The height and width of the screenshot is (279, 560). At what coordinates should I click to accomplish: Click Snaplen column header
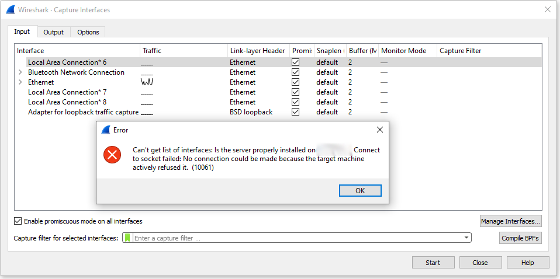coord(330,51)
